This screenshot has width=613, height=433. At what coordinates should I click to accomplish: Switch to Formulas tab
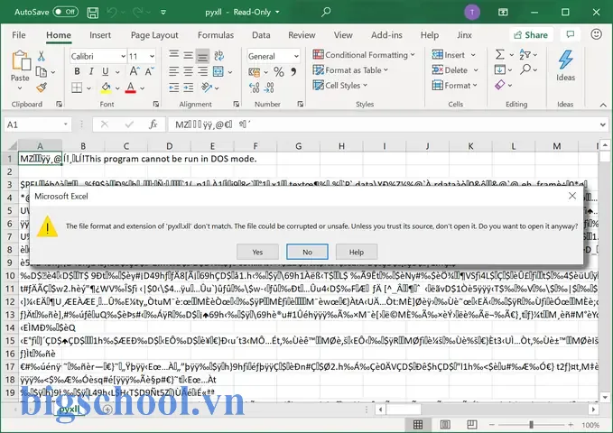pyautogui.click(x=216, y=35)
